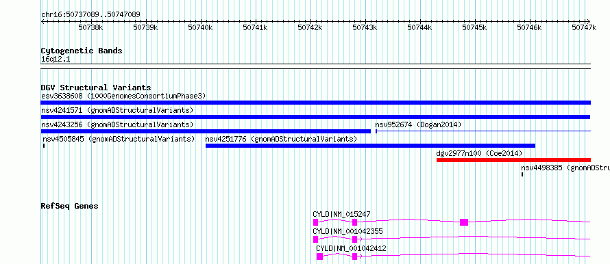Click the nsv4251776 blue variant bar
This screenshot has width=610, height=264.
370,146
